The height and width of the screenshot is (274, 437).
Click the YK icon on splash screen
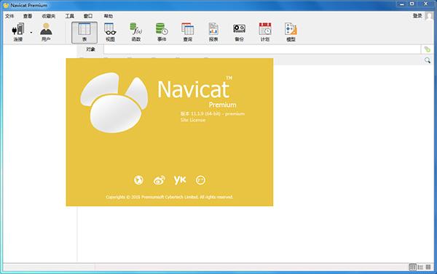[x=180, y=180]
